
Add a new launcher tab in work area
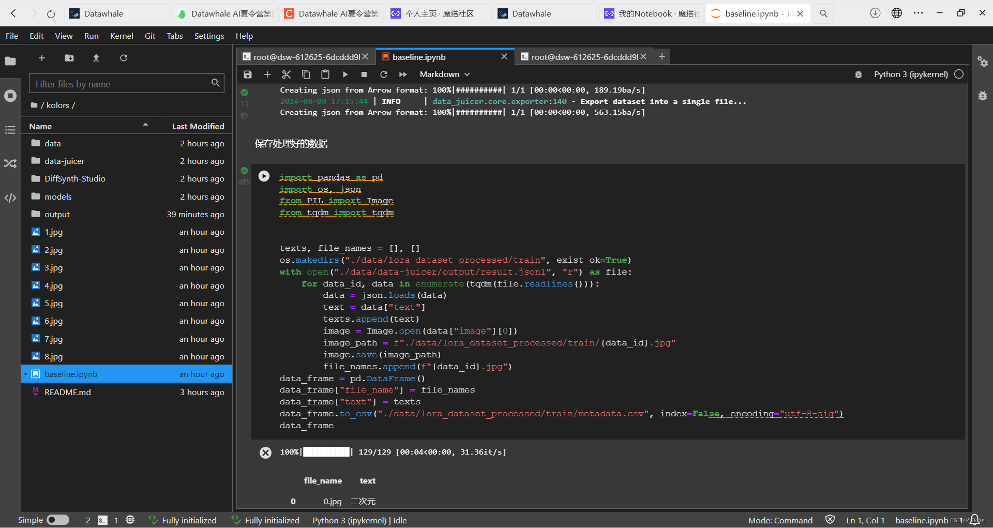pyautogui.click(x=662, y=56)
